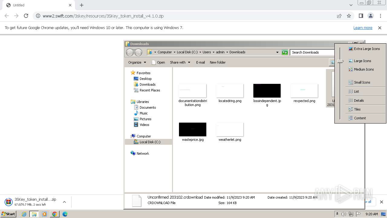Select Extra Large Icons view
The width and height of the screenshot is (387, 218).
(364, 49)
